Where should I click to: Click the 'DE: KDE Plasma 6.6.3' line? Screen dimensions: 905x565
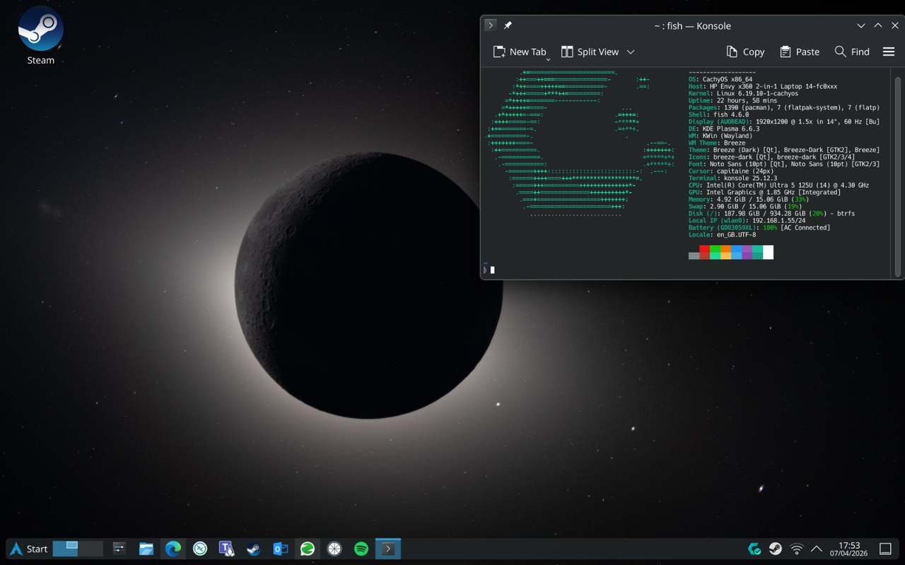point(724,129)
